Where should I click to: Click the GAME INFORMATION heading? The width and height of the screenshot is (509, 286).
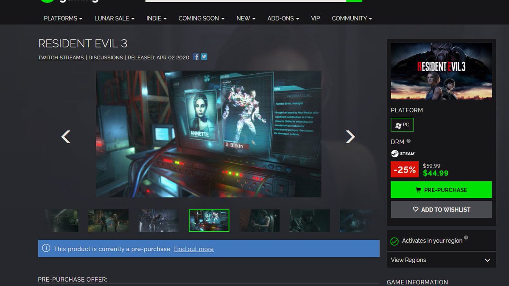coord(417,282)
